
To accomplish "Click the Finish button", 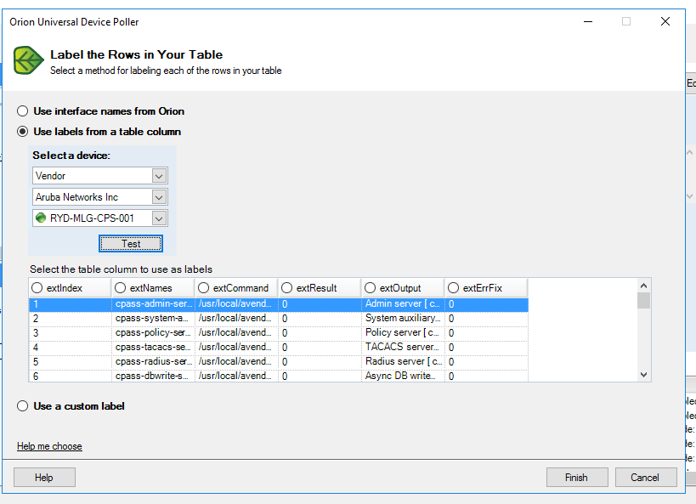I will (577, 478).
